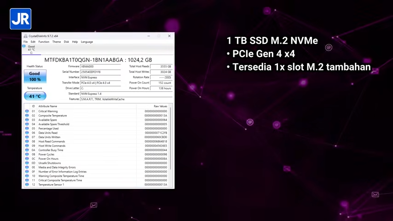Click the Firmware field V8MA000
The width and height of the screenshot is (393, 221).
100,66
